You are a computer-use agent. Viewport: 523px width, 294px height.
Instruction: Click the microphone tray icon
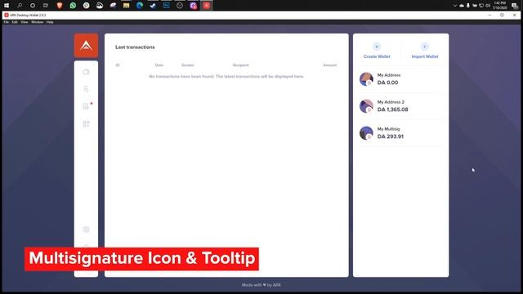click(x=468, y=6)
